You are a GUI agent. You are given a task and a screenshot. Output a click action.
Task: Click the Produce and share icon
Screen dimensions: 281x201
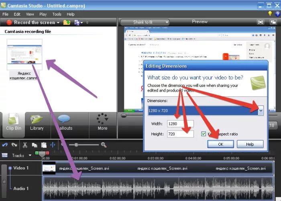(x=77, y=22)
